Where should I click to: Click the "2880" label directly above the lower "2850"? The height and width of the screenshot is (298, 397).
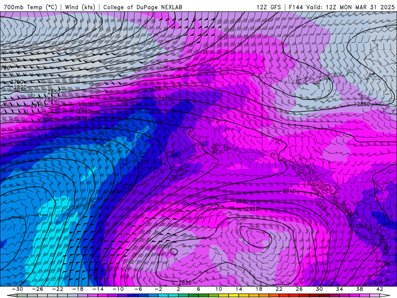242,201
